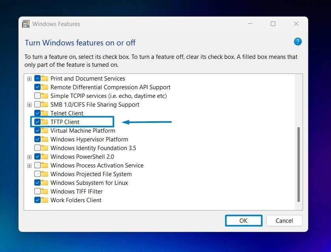The width and height of the screenshot is (331, 252).
Task: Enable the Simple TCPIP services checkbox
Action: (37, 96)
